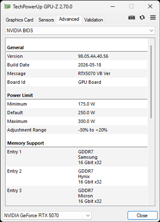Select the Entry 2 row label
Screen dimensions: 160x222
tap(14, 171)
